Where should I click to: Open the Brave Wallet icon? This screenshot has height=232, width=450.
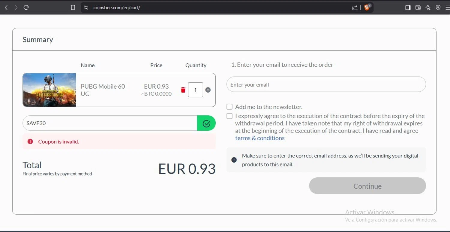pyautogui.click(x=418, y=8)
